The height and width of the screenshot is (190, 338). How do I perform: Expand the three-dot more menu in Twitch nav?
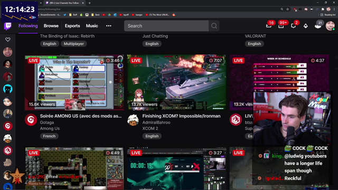(109, 26)
